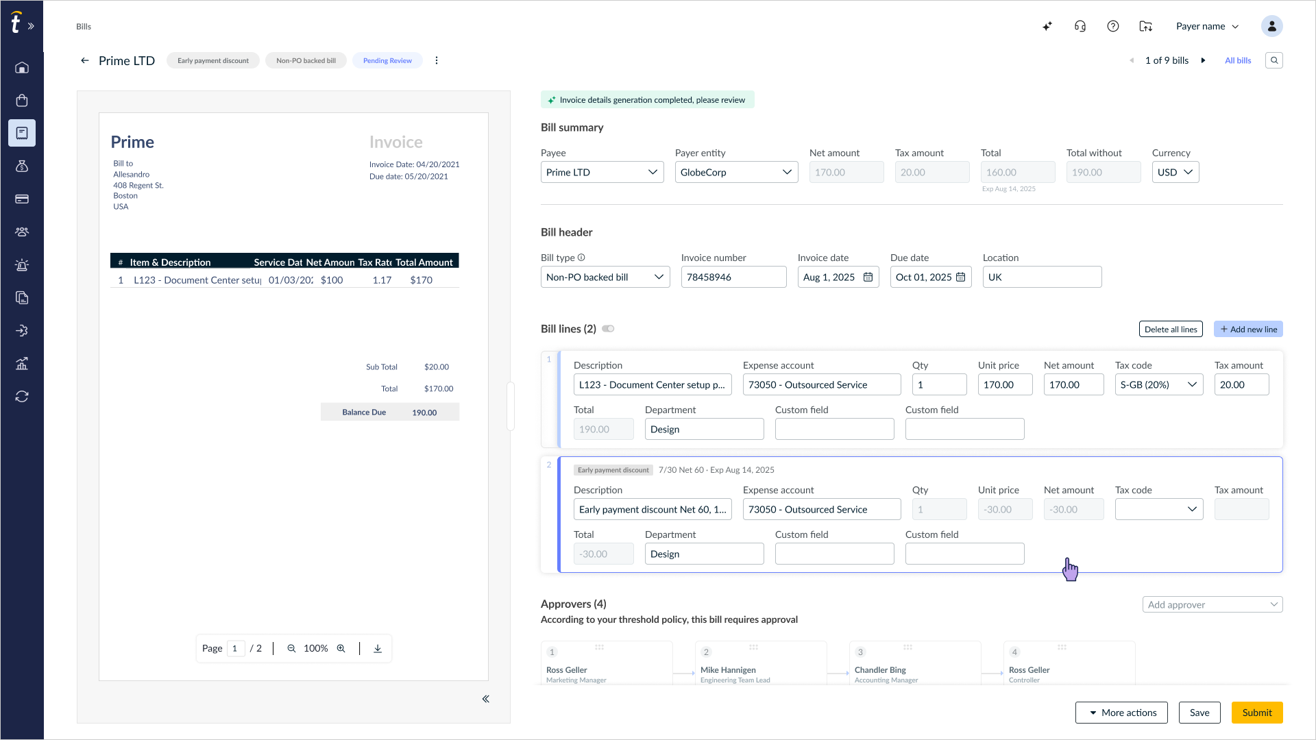Open the Payer name menu
The height and width of the screenshot is (740, 1316).
[x=1208, y=26]
